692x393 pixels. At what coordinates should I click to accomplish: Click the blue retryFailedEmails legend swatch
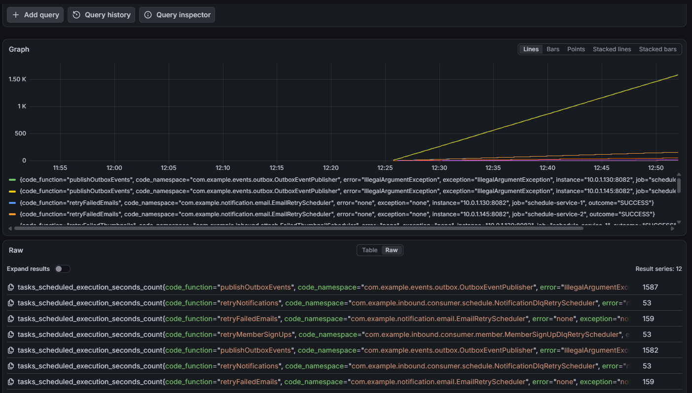click(12, 203)
